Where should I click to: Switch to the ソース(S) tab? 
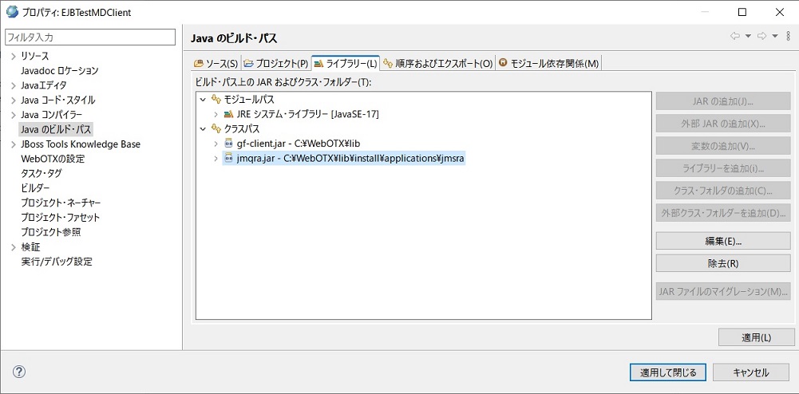click(x=216, y=64)
